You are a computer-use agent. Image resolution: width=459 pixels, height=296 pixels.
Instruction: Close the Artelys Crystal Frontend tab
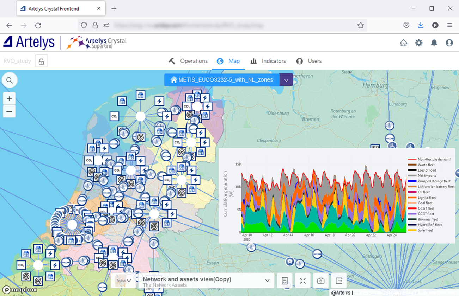point(99,8)
